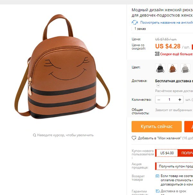Click the return policy icon

pos(157,176)
